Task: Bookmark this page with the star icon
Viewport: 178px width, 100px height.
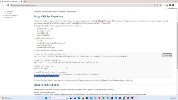Action: coord(160,5)
